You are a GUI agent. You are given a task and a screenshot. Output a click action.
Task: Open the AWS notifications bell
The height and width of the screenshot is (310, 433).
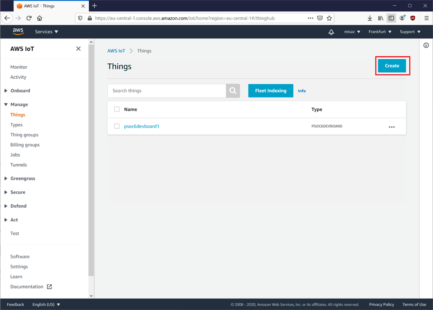pyautogui.click(x=331, y=32)
